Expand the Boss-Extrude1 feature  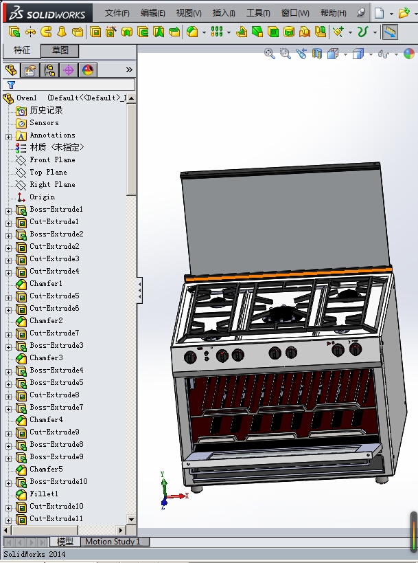coord(9,211)
